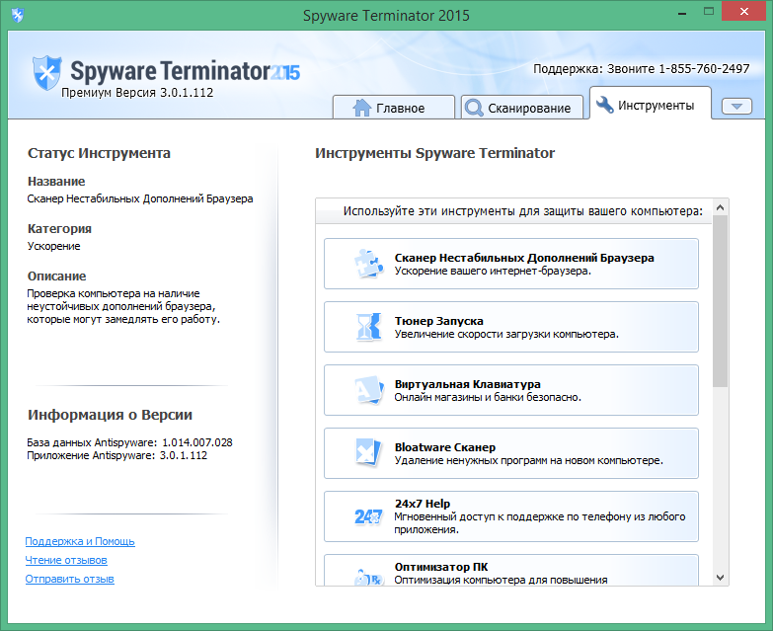Follow the Чтение отзывов link
This screenshot has width=773, height=631.
[x=66, y=560]
